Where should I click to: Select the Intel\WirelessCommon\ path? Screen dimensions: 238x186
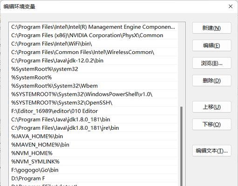(x=93, y=52)
